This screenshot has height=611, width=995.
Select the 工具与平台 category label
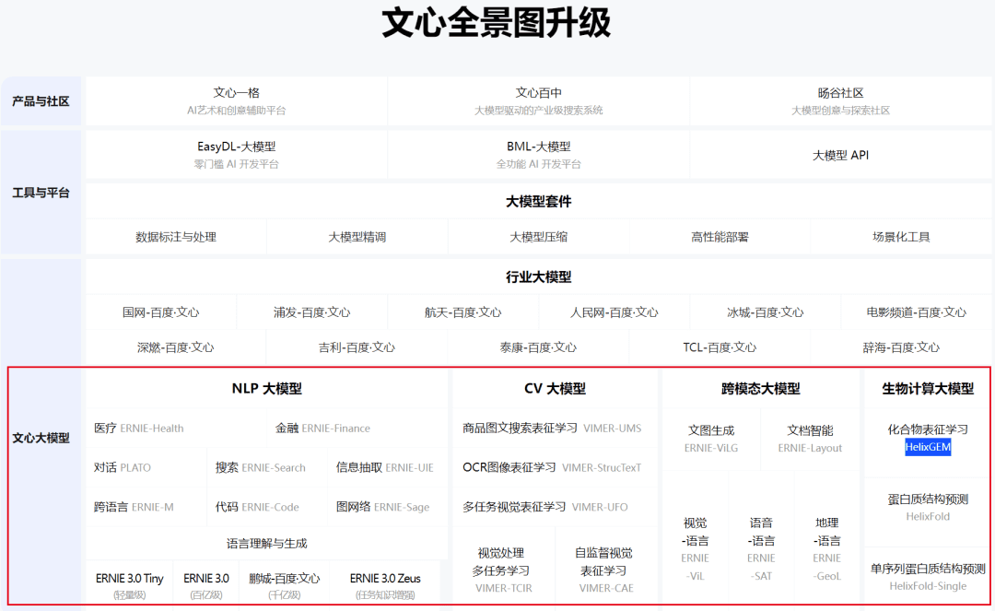41,193
